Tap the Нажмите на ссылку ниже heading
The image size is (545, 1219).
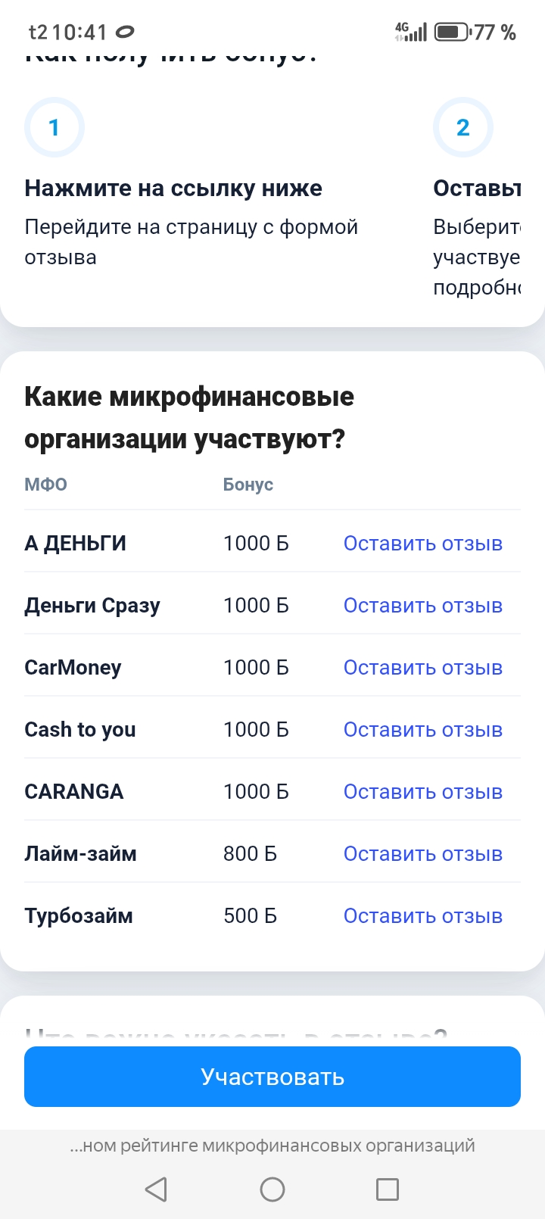tap(173, 188)
